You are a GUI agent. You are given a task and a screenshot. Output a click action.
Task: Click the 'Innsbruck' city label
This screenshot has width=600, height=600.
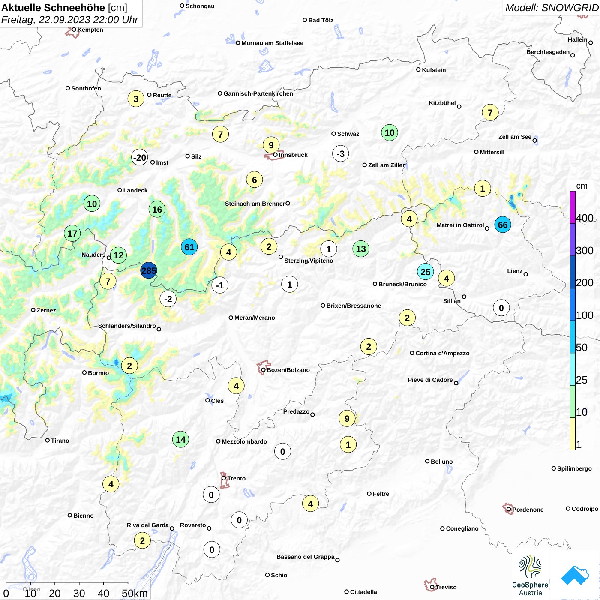point(293,155)
